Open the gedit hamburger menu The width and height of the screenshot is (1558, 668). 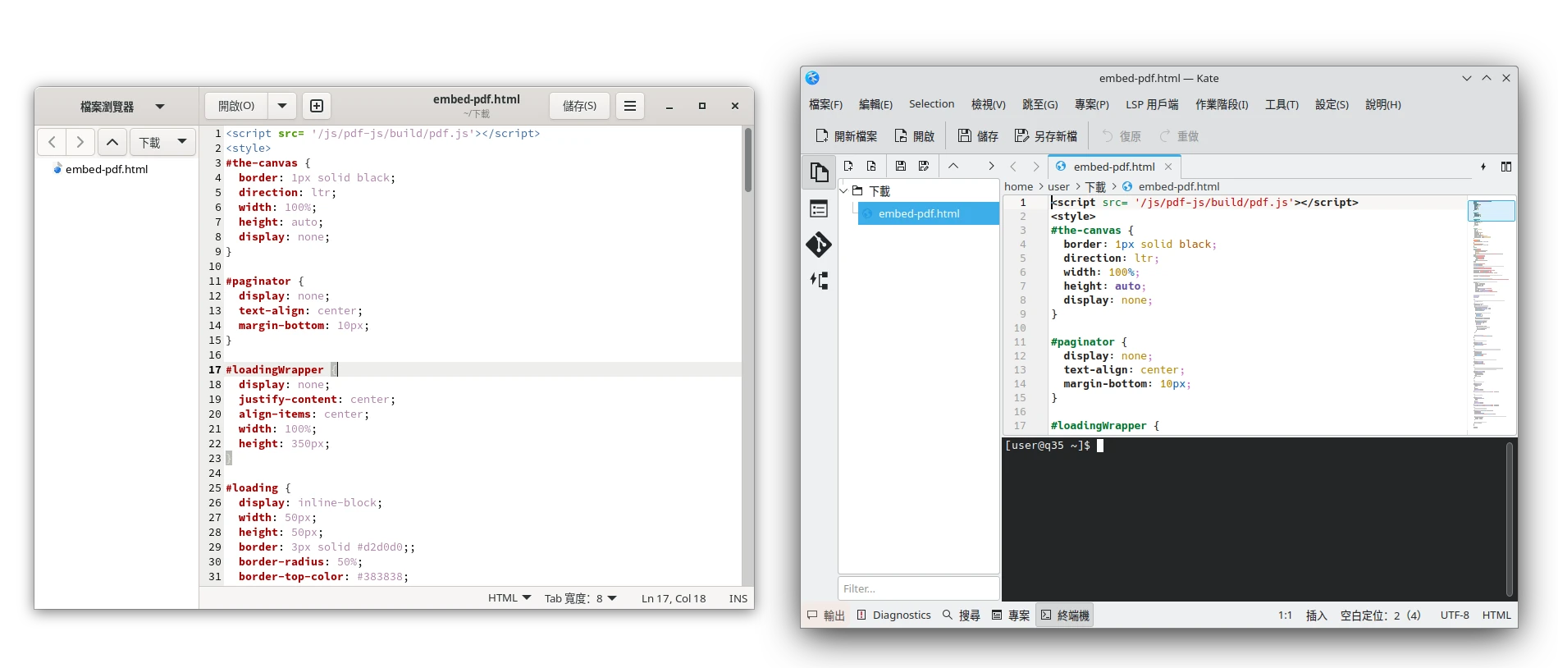pos(630,106)
